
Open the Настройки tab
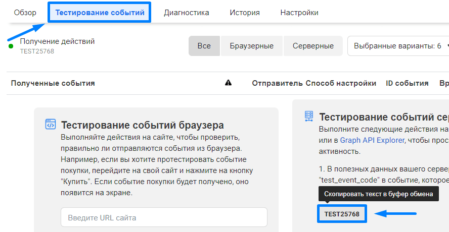click(299, 13)
